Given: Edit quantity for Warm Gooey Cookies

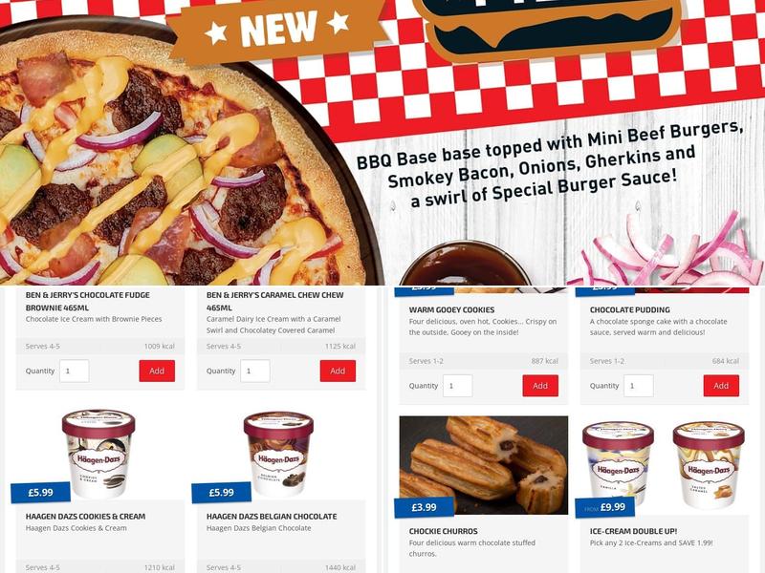Looking at the screenshot, I should (458, 386).
